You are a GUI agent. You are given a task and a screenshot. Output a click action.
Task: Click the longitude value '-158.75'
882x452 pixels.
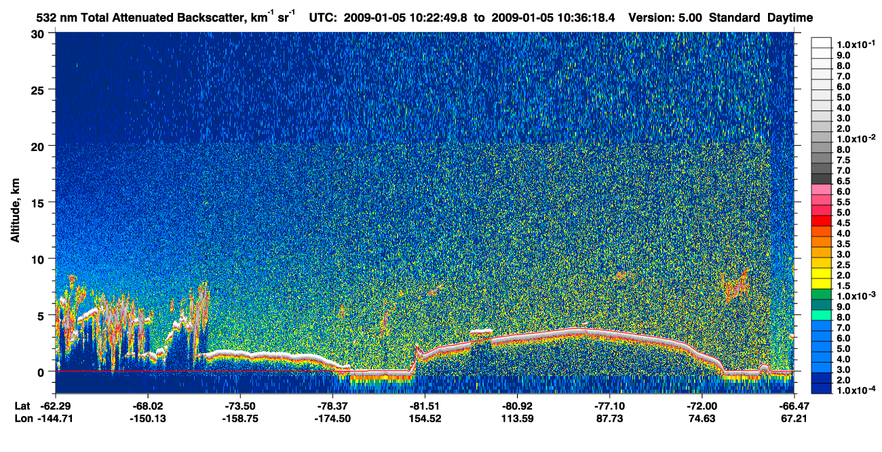pyautogui.click(x=239, y=419)
